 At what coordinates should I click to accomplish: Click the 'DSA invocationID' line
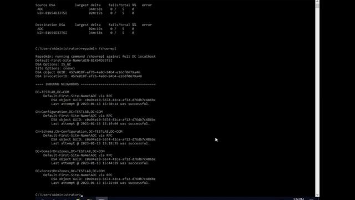click(x=89, y=76)
